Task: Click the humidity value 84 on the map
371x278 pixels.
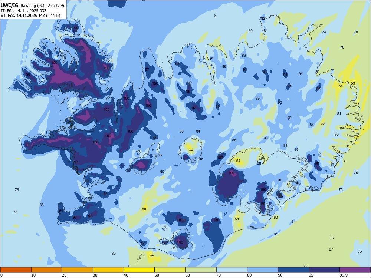Action: click(x=312, y=125)
